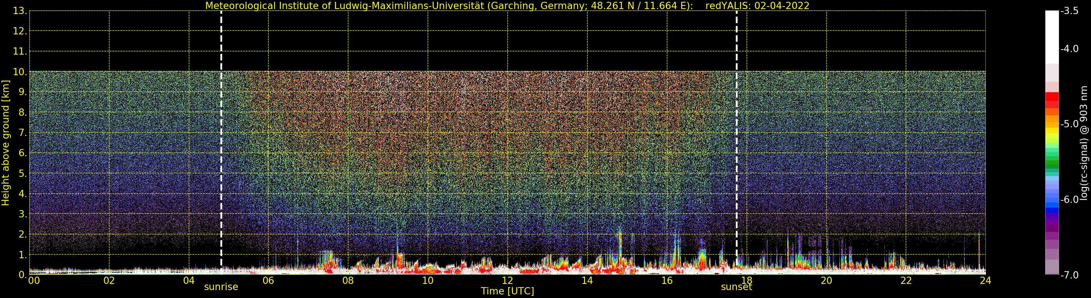Click the time axis tick label '04'
1091x298 pixels.
pos(189,281)
